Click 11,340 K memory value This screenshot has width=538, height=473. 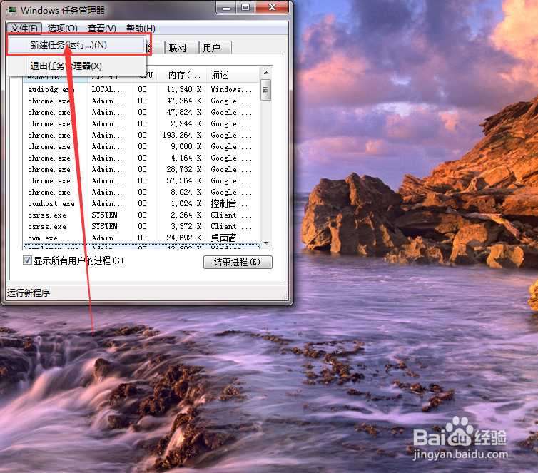point(184,89)
